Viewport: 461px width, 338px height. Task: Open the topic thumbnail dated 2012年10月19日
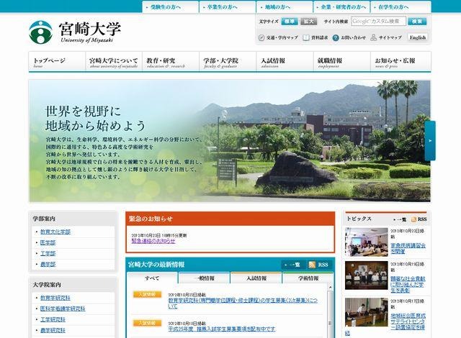[367, 275]
